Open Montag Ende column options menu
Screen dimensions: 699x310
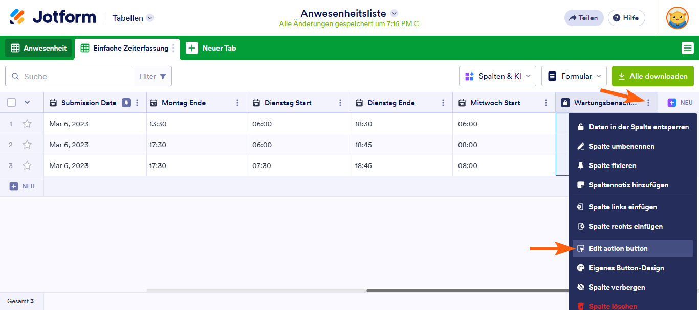click(237, 103)
